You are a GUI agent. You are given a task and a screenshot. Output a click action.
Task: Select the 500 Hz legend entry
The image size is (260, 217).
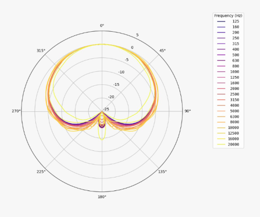[228, 55]
